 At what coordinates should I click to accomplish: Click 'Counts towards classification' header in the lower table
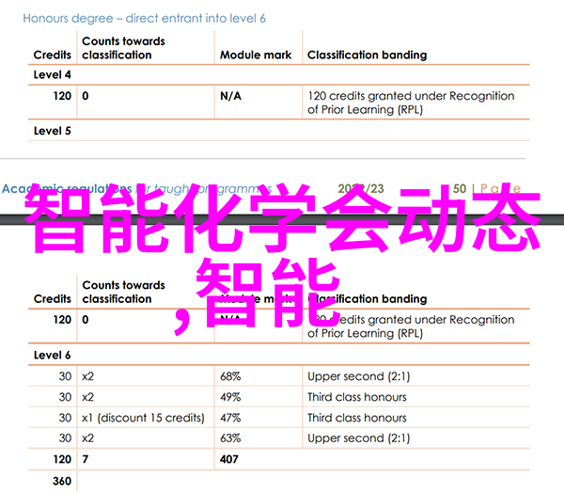click(123, 292)
